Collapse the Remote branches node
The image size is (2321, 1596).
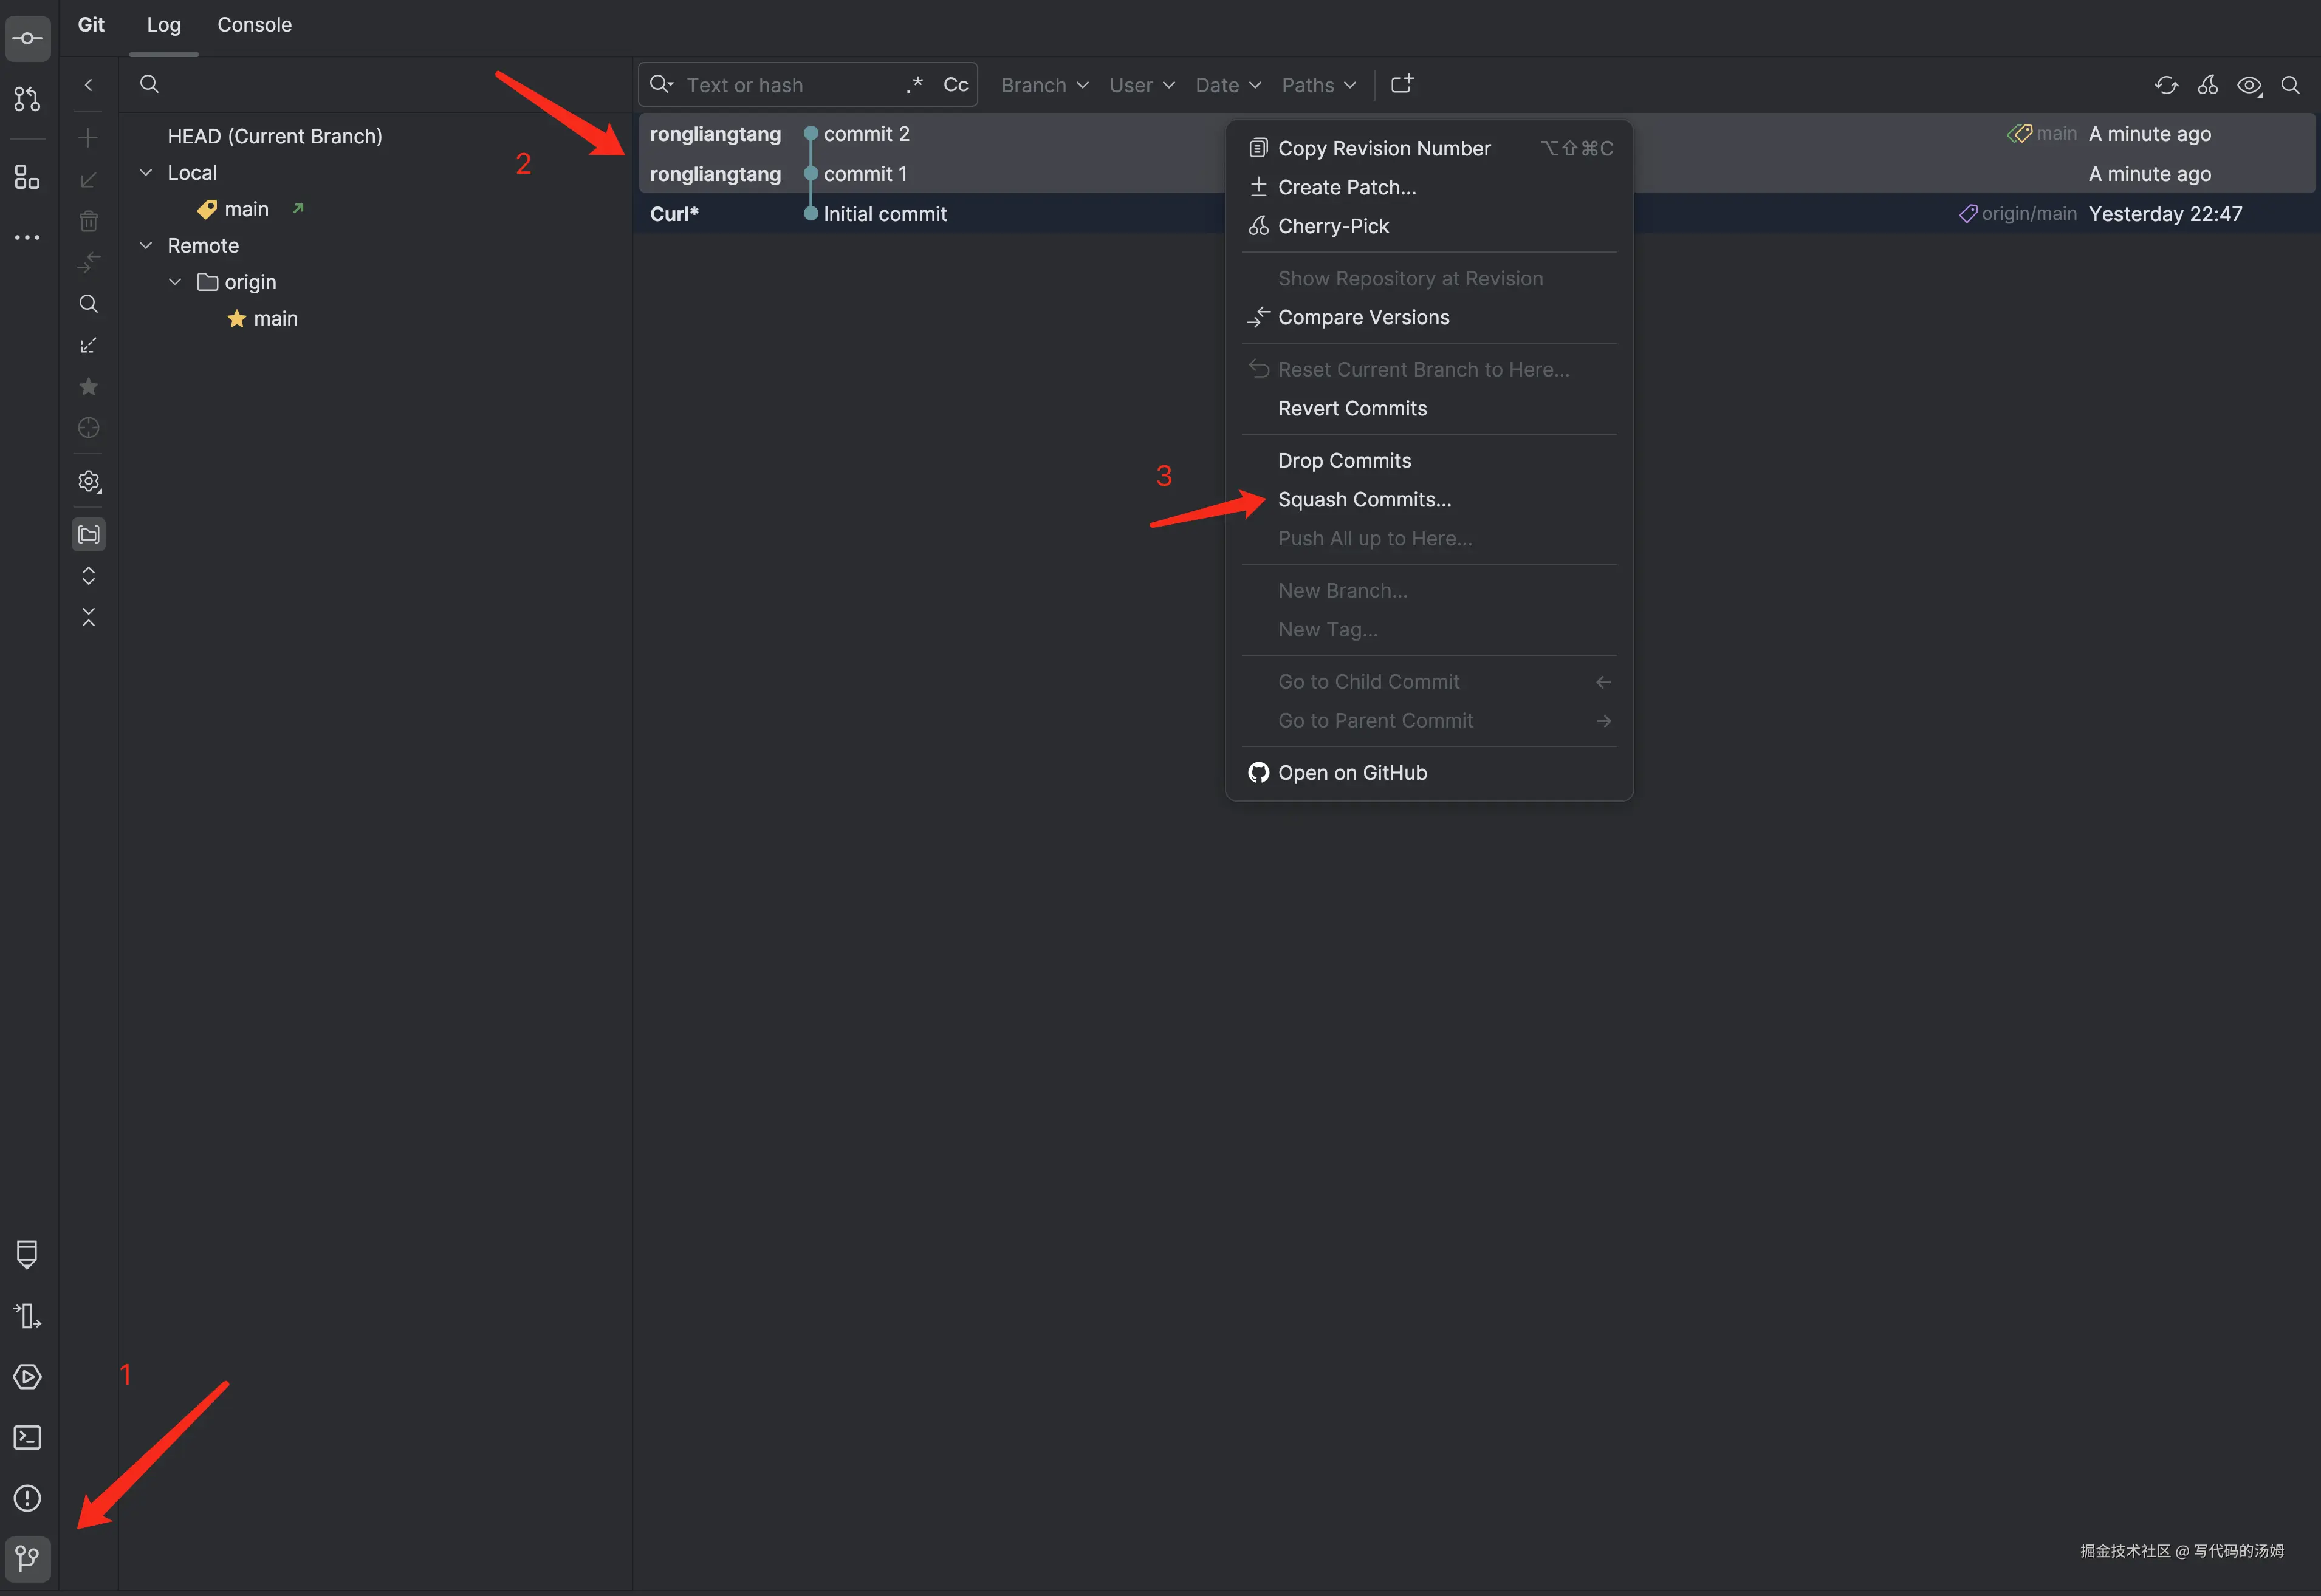(x=146, y=246)
